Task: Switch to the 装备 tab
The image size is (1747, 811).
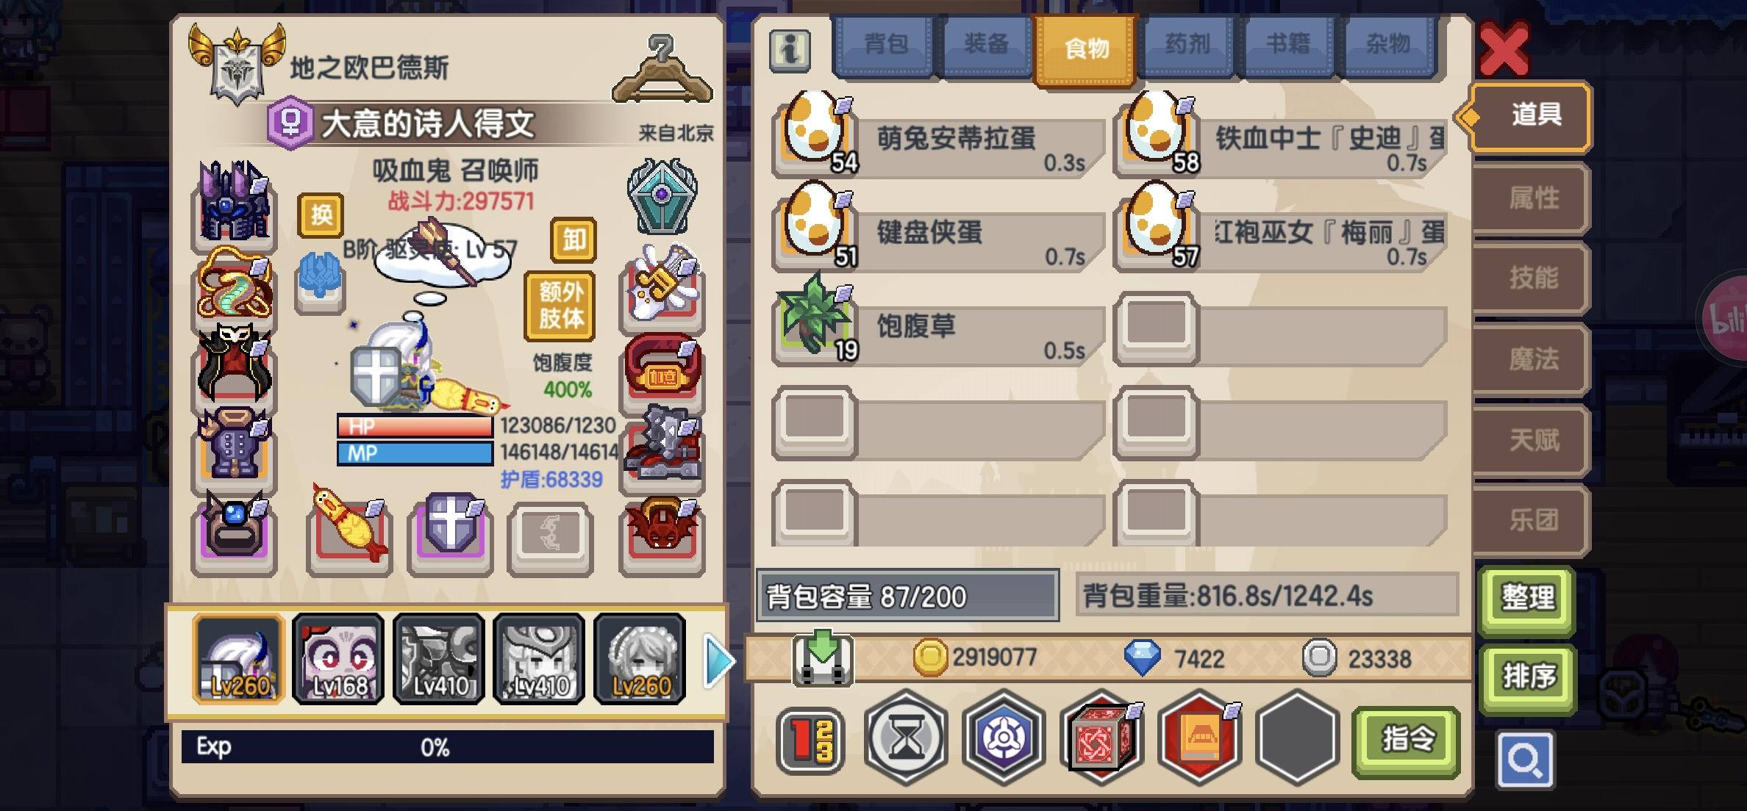Action: (986, 46)
